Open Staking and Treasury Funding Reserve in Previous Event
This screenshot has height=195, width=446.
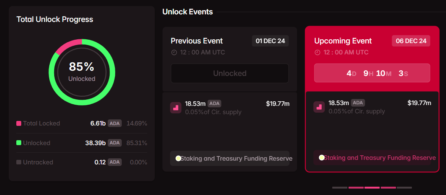(236, 158)
